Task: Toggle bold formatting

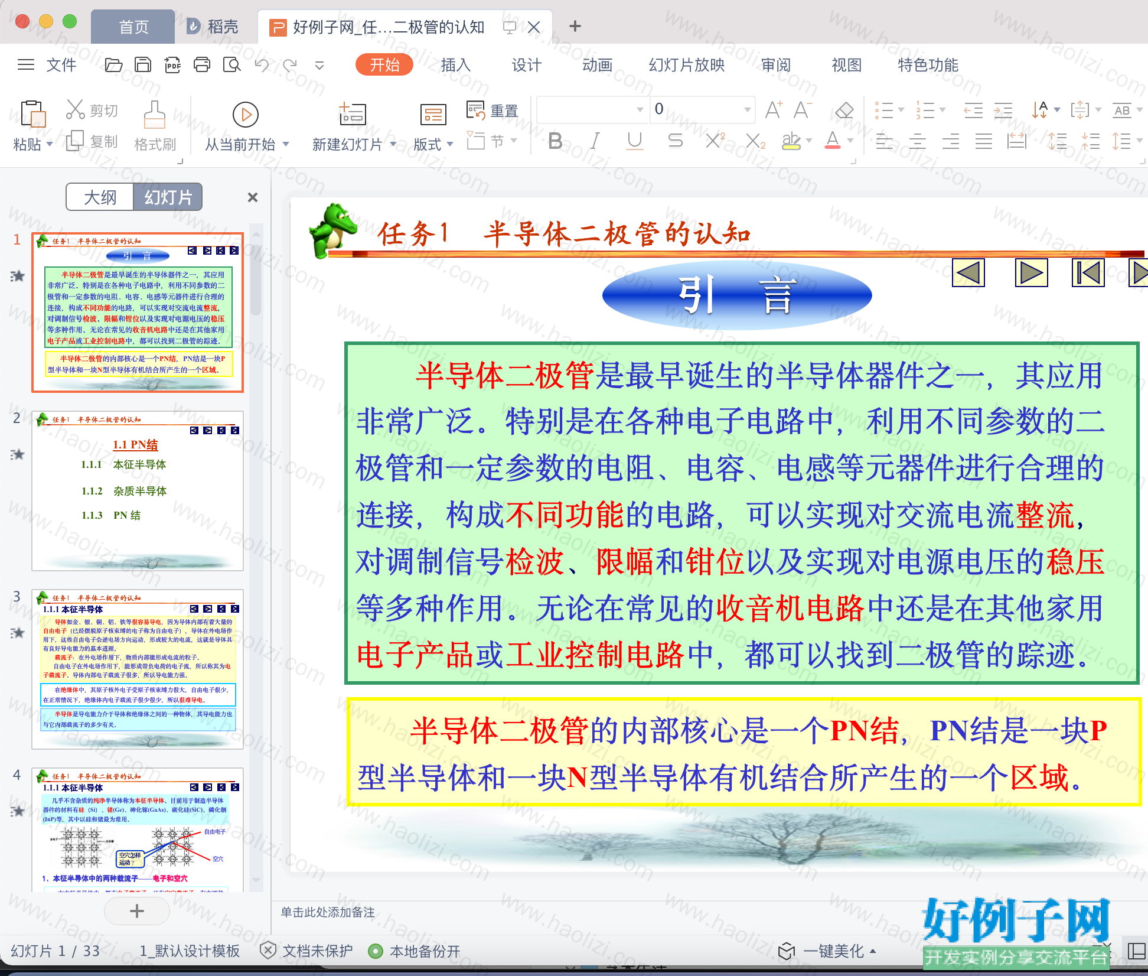Action: [555, 141]
